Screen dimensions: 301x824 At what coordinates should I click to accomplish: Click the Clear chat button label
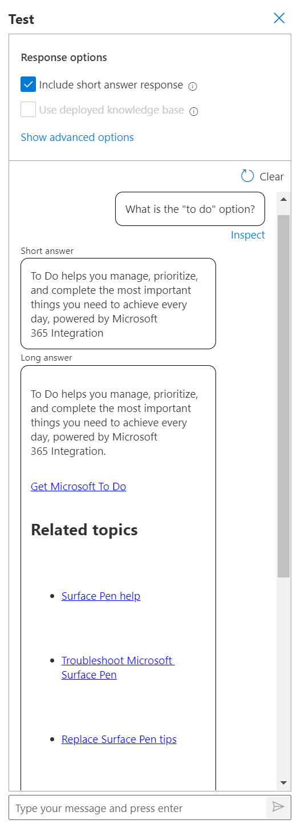pos(271,177)
